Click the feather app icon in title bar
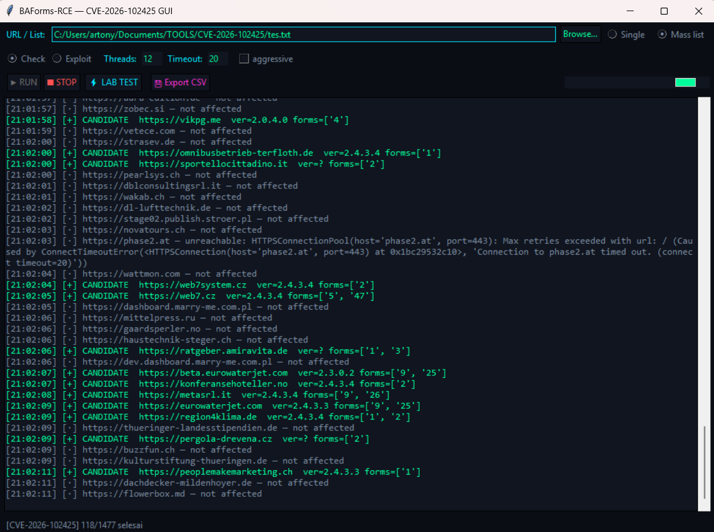The height and width of the screenshot is (532, 714). [x=9, y=11]
